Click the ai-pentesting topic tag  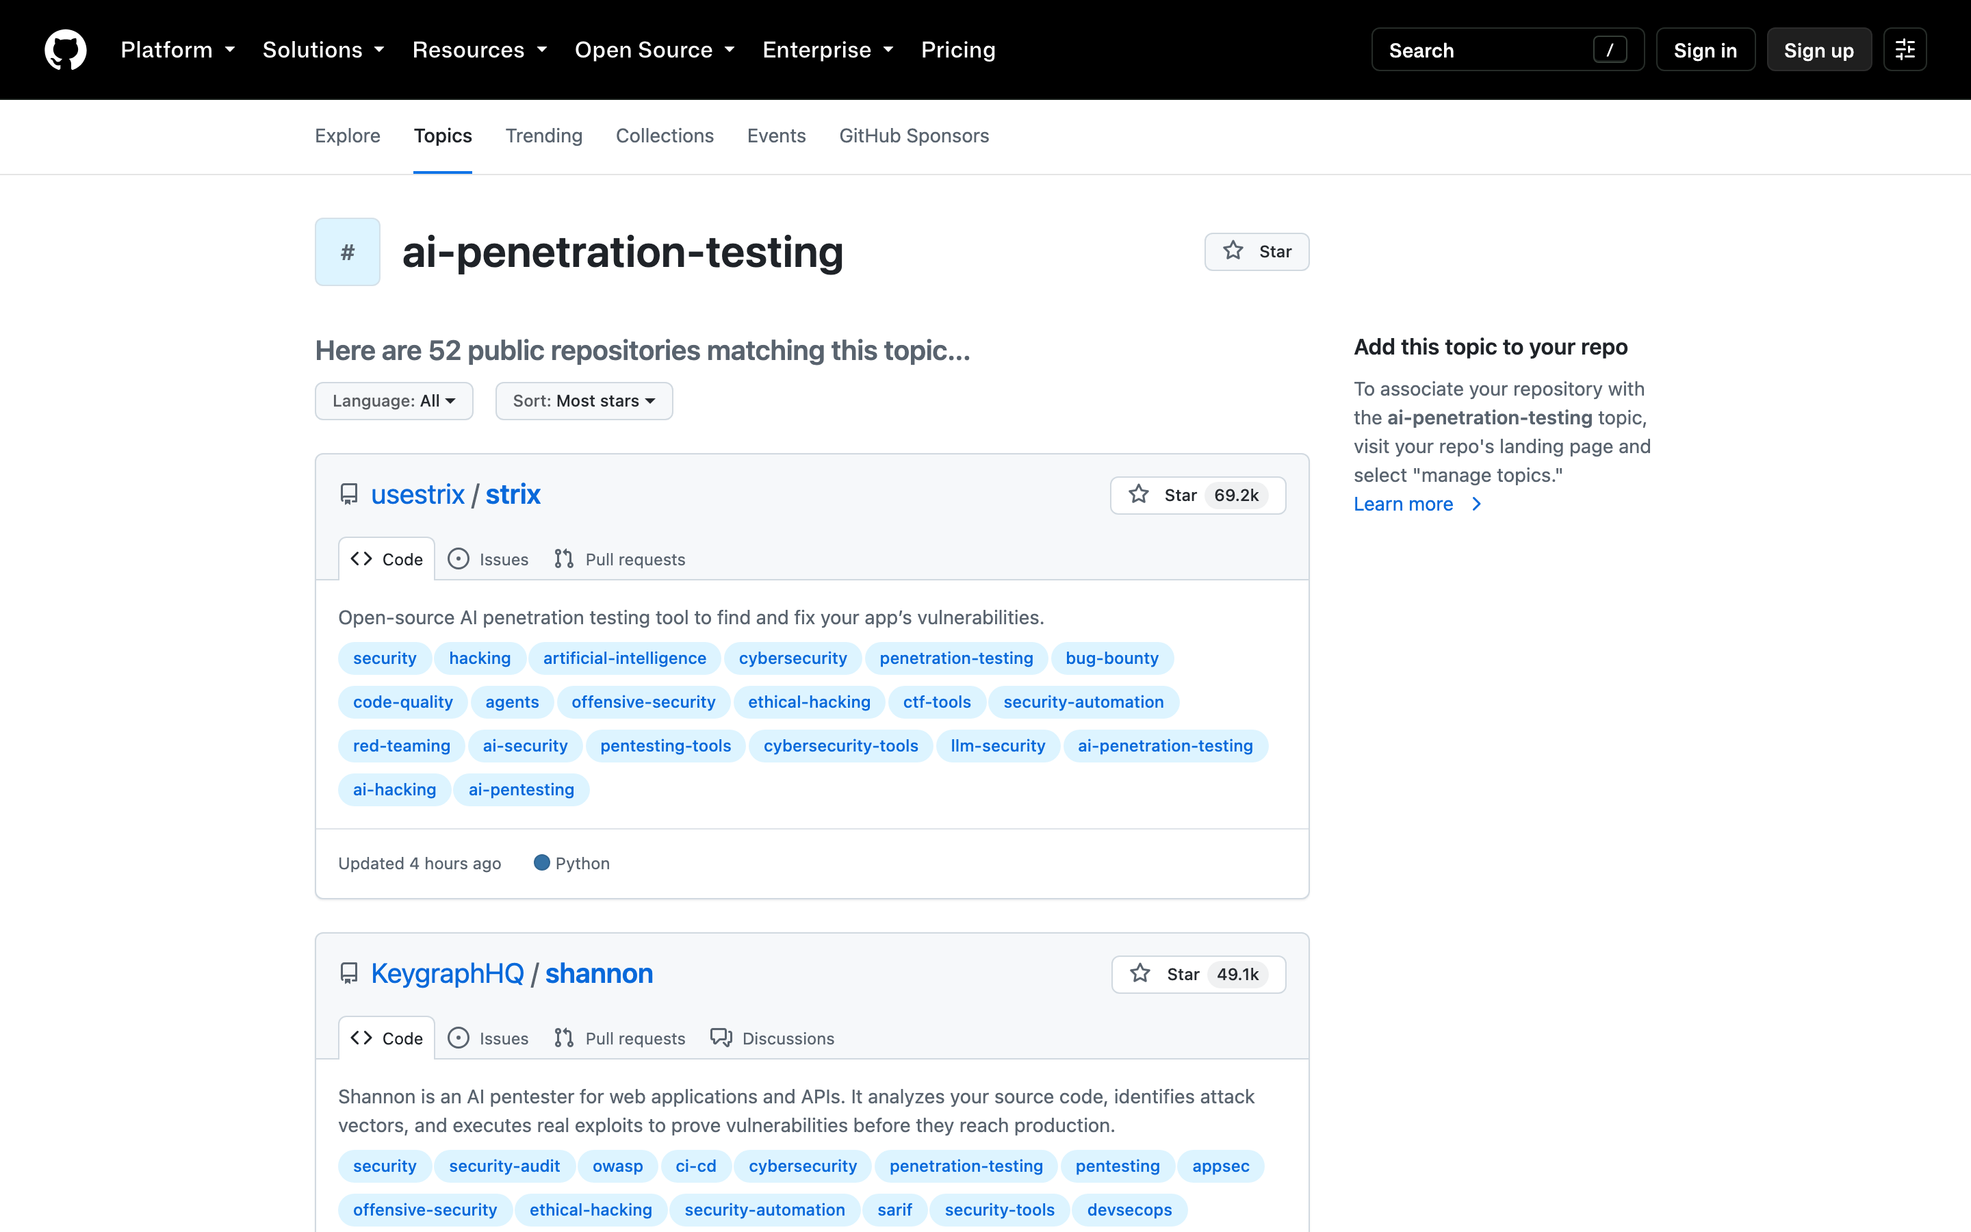(521, 791)
